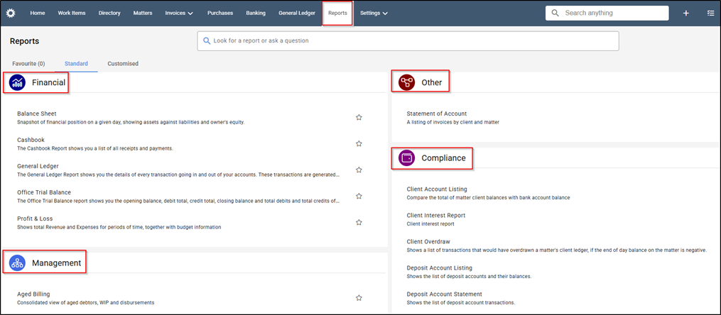Open Purchases in the navigation bar
Image resolution: width=721 pixels, height=315 pixels.
(x=219, y=13)
